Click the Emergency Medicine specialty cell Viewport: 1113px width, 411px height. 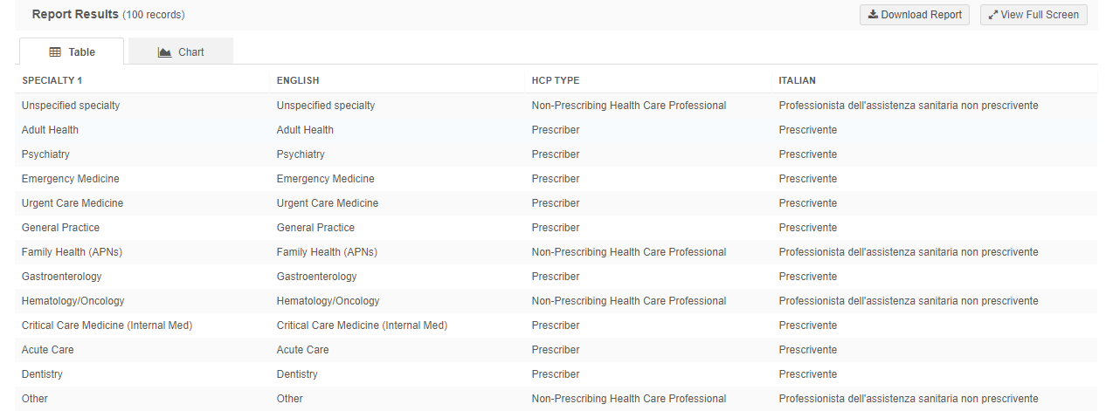(71, 179)
